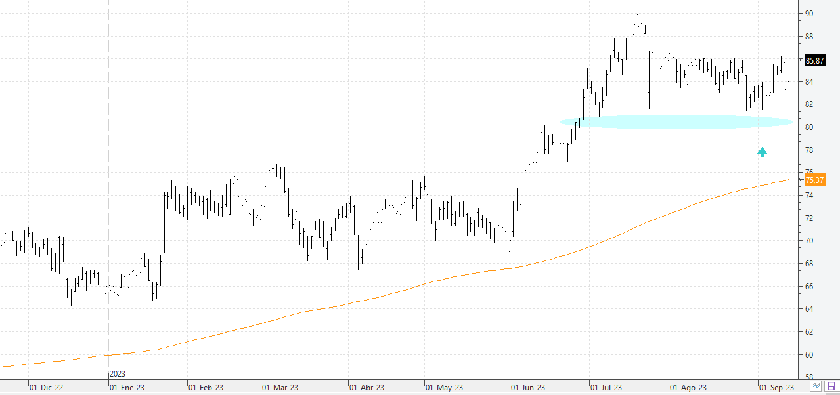Image resolution: width=840 pixels, height=395 pixels.
Task: Click the black 85,87 price label
Action: point(814,60)
